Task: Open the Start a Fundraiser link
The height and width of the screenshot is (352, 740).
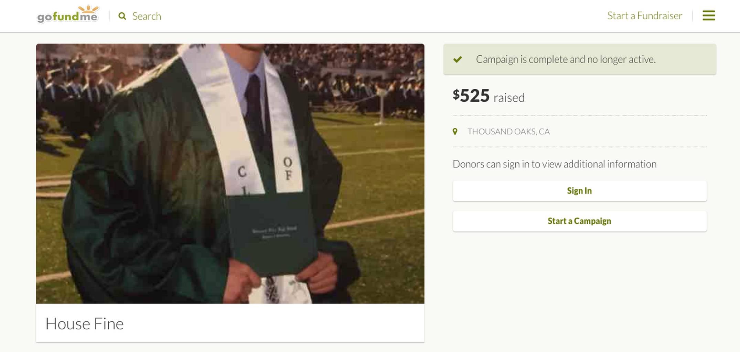Action: pos(644,16)
